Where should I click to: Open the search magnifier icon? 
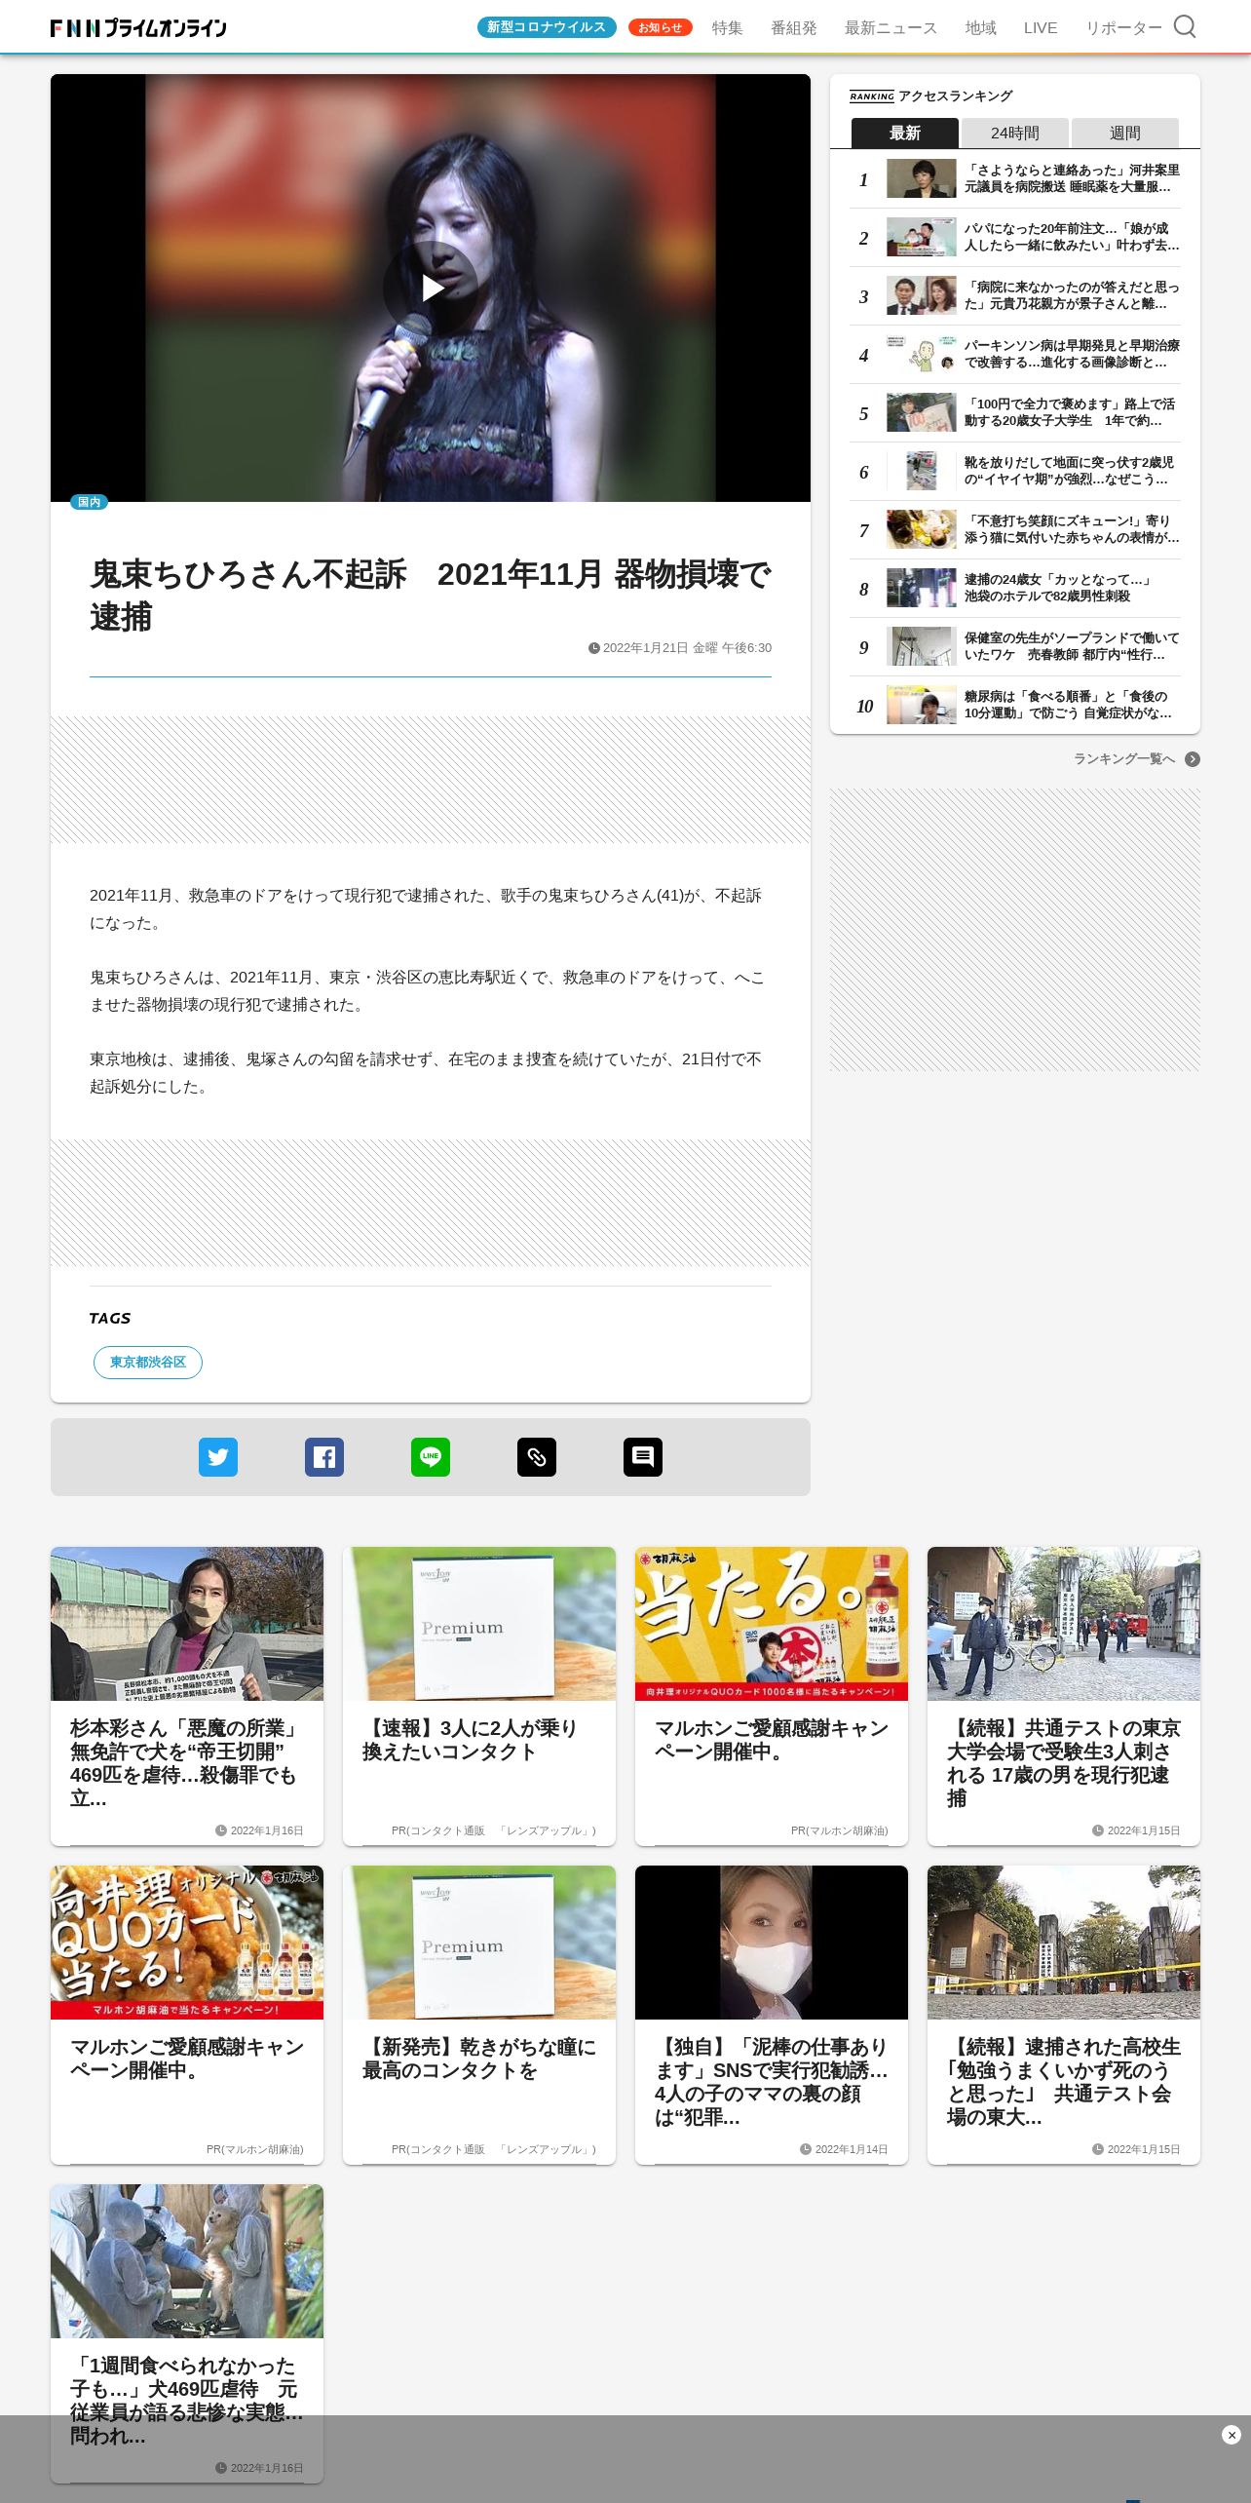(1185, 26)
